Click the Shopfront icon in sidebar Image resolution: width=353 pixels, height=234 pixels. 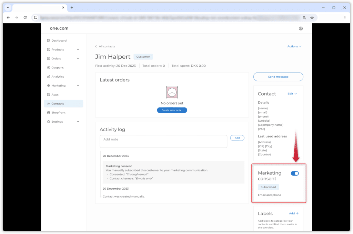pos(48,113)
